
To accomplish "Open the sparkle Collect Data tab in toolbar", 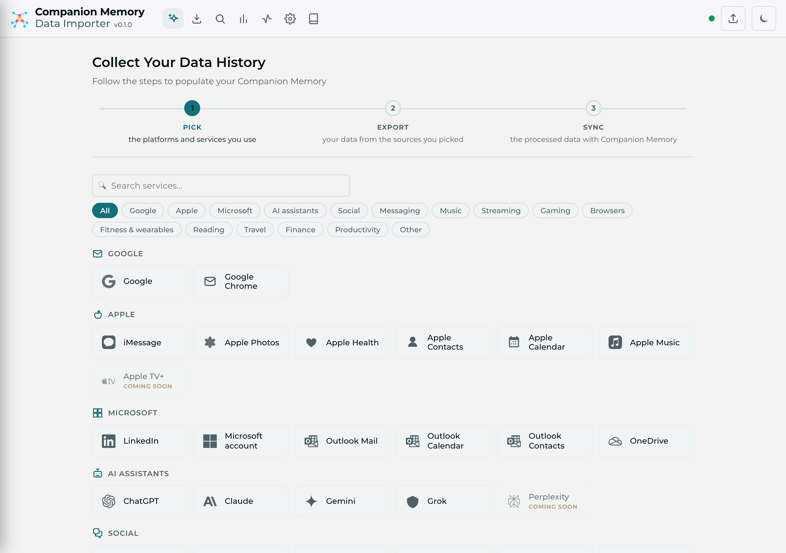I will point(173,18).
